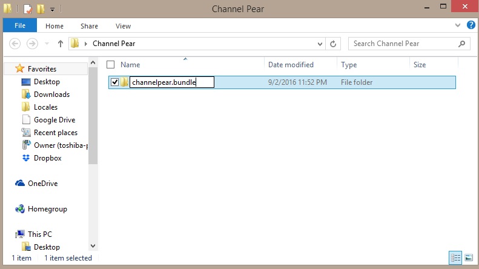
Task: Click Properties icon in quick access toolbar
Action: tap(28, 9)
